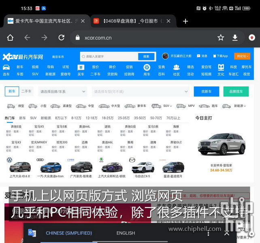
Task: Open 上汽大众-ID.6 X thumbnail
Action: tap(20, 168)
